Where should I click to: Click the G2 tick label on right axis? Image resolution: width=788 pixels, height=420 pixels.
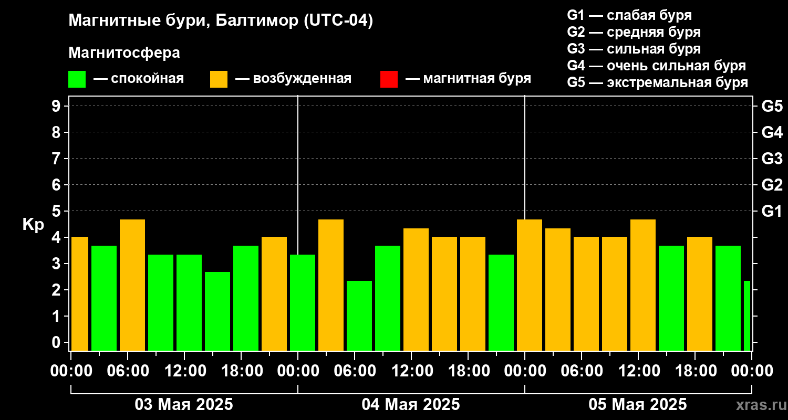[772, 185]
